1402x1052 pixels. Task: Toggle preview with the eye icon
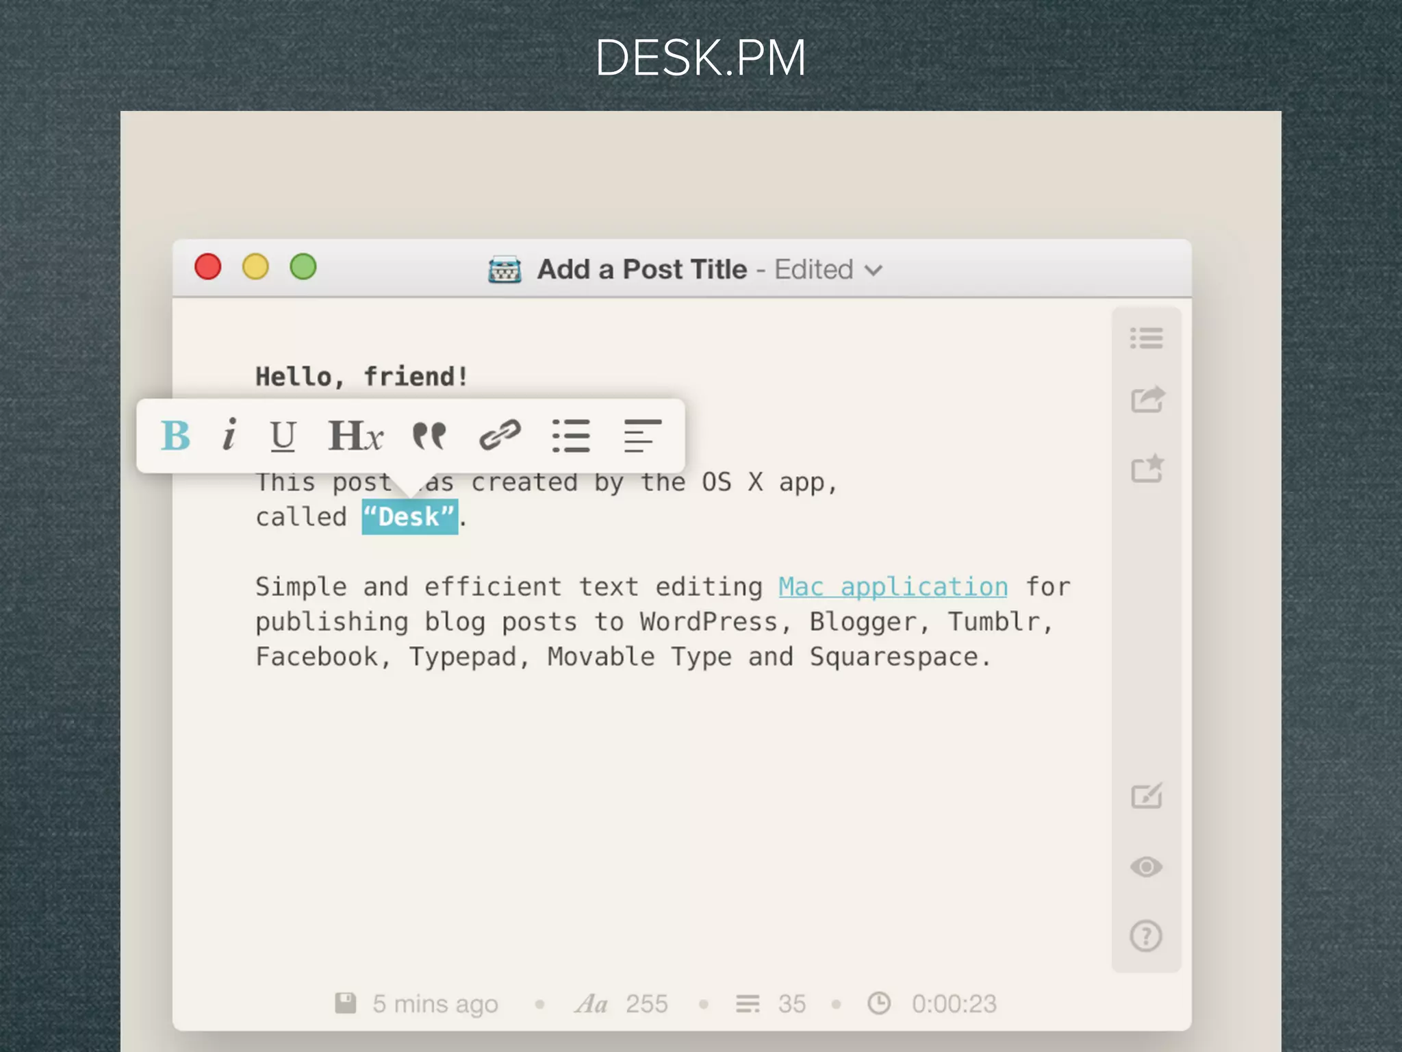(1147, 867)
